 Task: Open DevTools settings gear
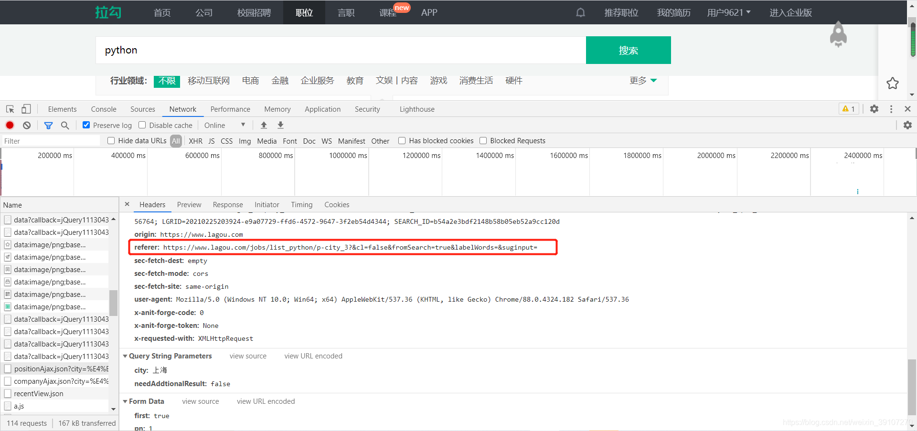874,109
